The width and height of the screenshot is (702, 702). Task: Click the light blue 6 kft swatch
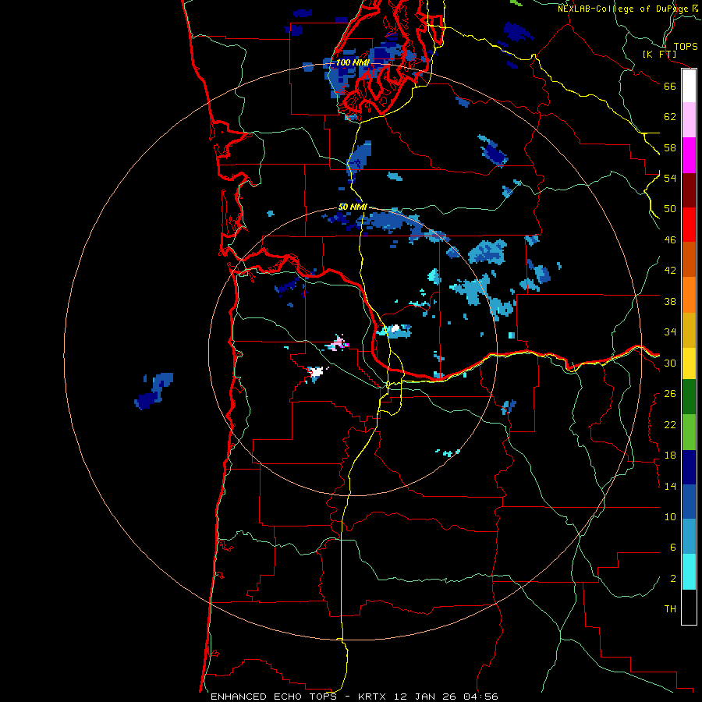(x=689, y=537)
